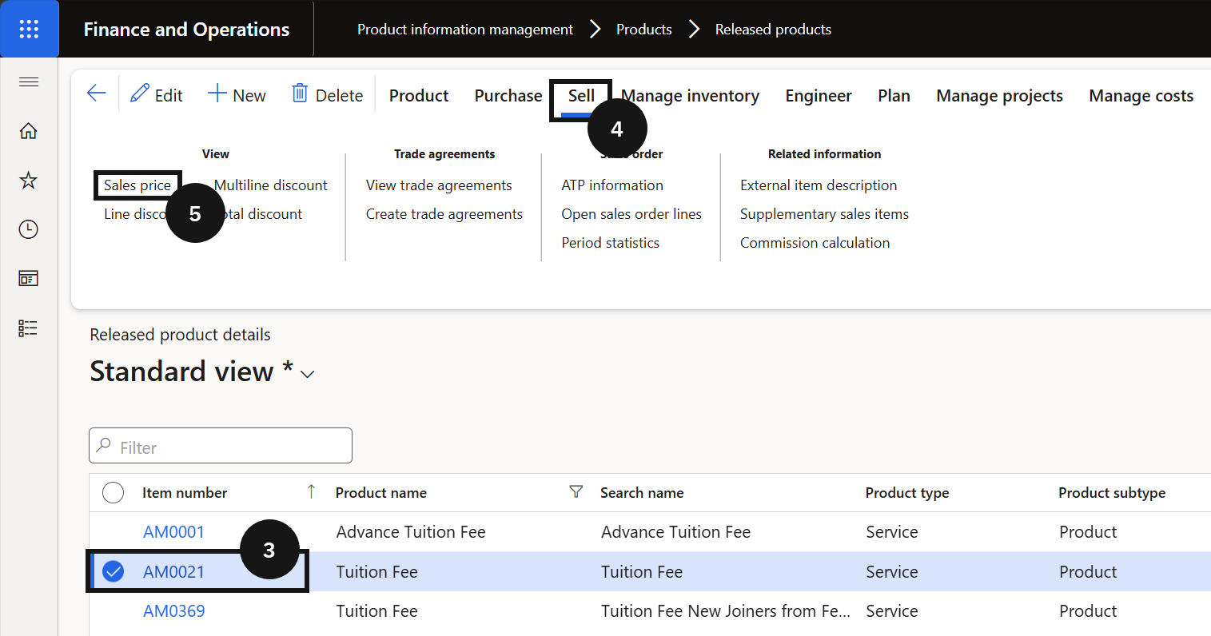Go to Home icon in sidebar

click(x=29, y=131)
